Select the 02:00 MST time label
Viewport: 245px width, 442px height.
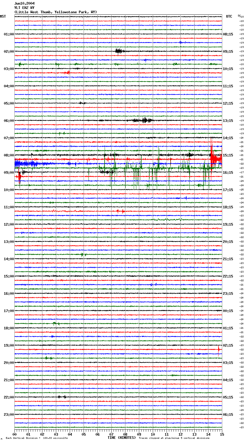coord(9,52)
